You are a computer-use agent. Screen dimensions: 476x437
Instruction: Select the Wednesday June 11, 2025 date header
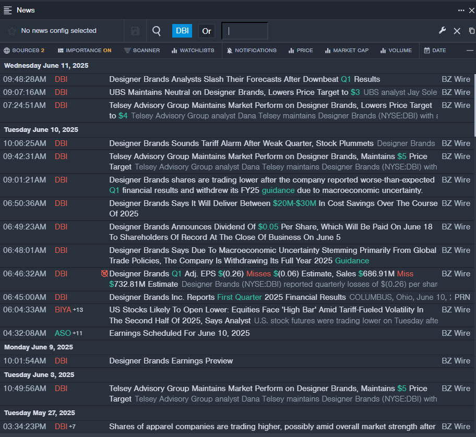pyautogui.click(x=46, y=66)
